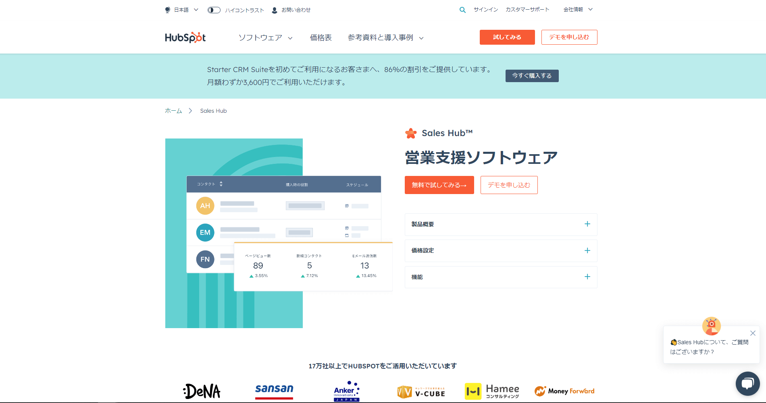The image size is (766, 403).
Task: Click the EM contact avatar
Action: (205, 233)
